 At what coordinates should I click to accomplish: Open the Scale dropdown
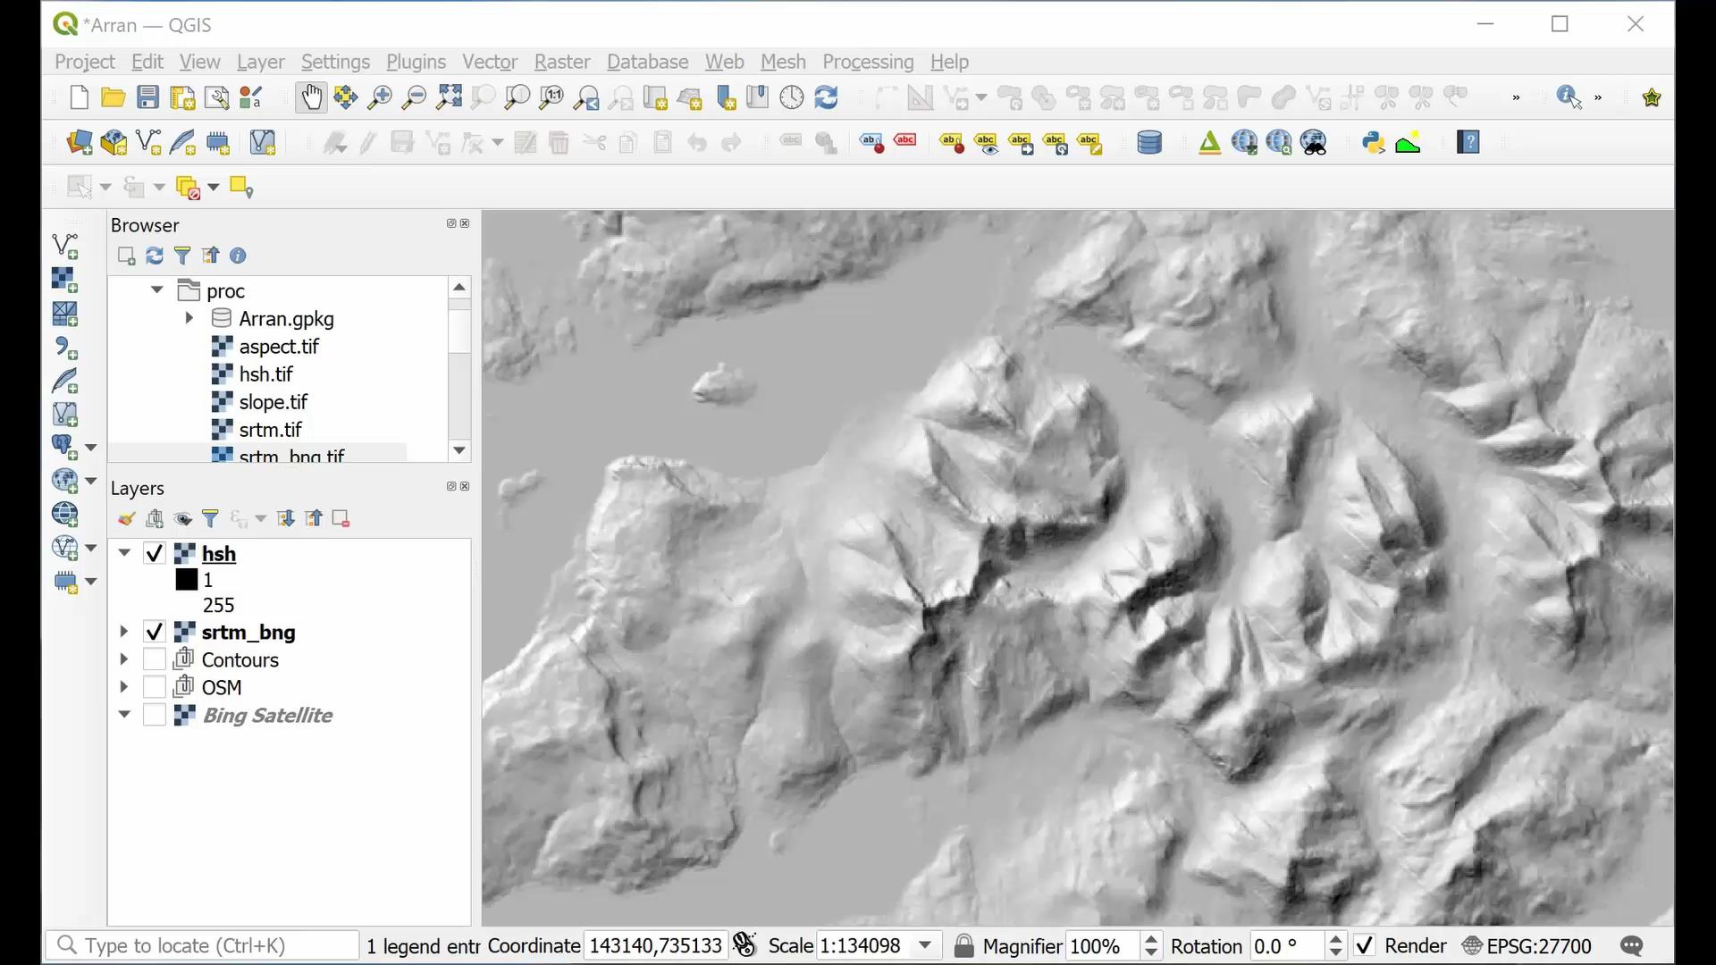[927, 945]
